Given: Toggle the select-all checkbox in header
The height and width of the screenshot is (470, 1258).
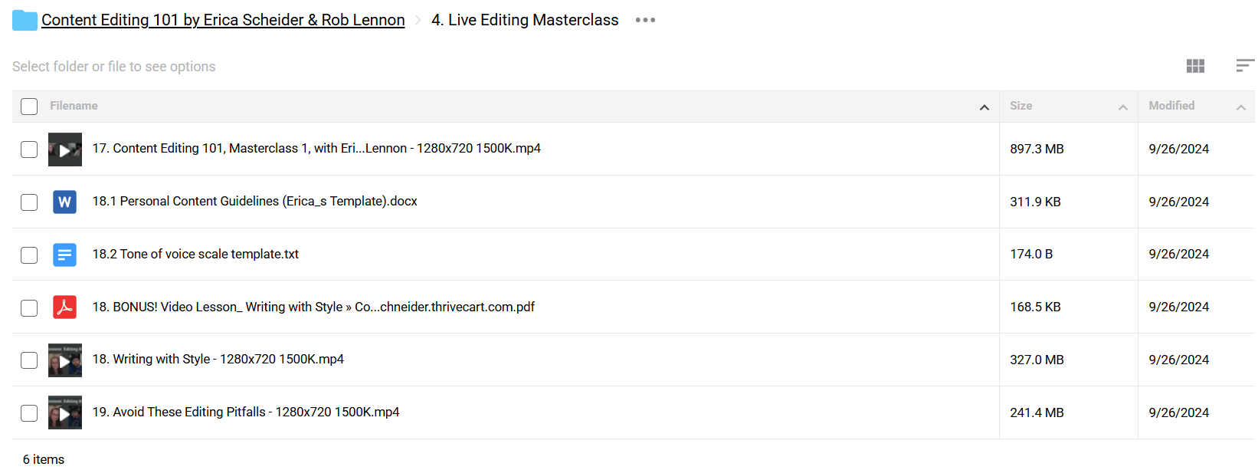Looking at the screenshot, I should point(29,107).
